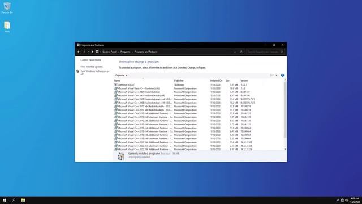Sort list by Size column header
This screenshot has height=204, width=362.
point(227,80)
